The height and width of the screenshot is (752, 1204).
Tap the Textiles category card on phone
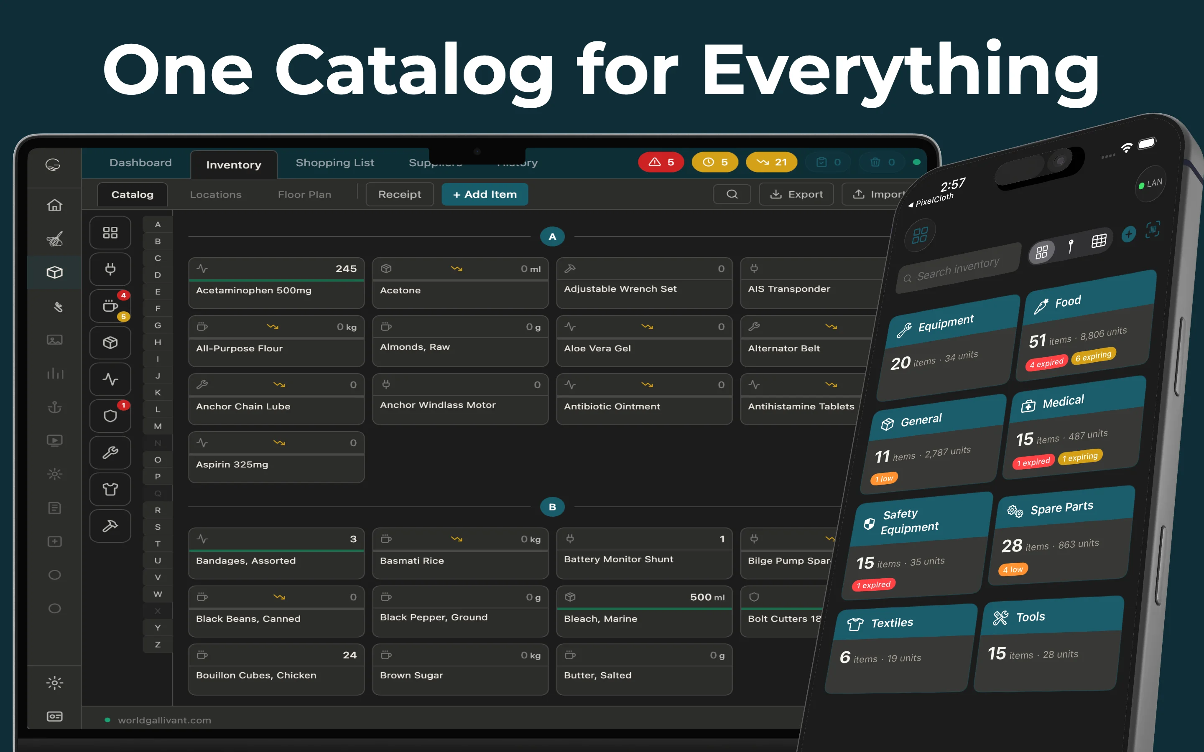coord(901,648)
